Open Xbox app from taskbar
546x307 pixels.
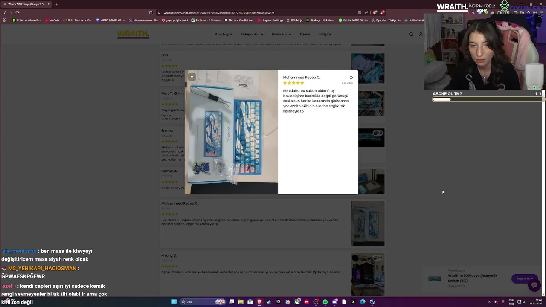point(297,302)
